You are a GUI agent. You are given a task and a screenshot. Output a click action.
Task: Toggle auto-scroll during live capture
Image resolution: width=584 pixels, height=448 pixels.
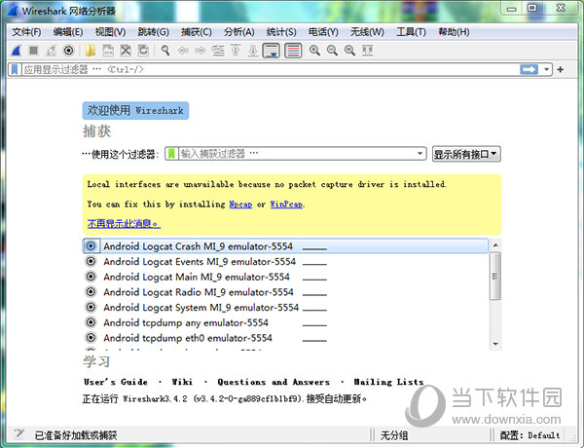point(272,51)
